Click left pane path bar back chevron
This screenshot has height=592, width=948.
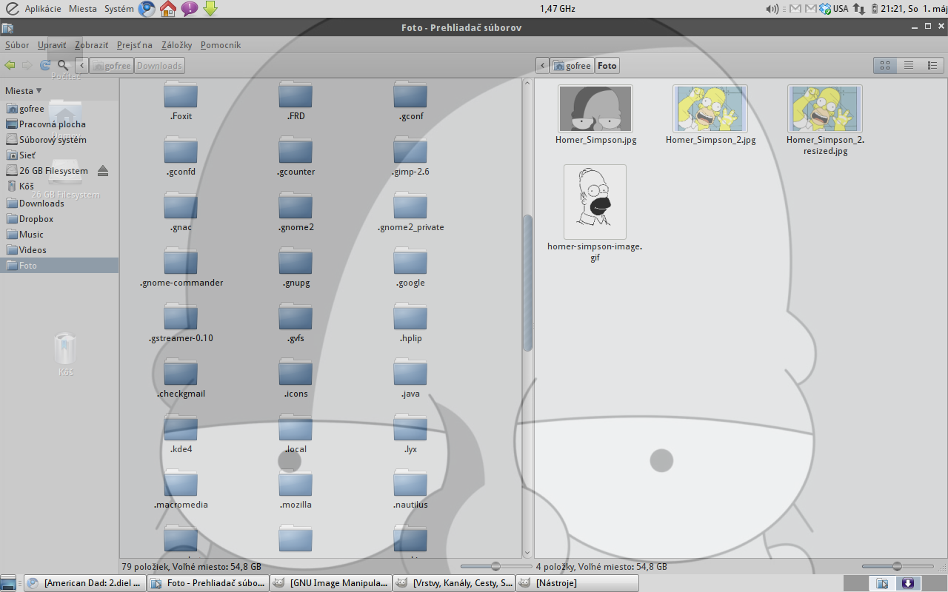tap(81, 65)
